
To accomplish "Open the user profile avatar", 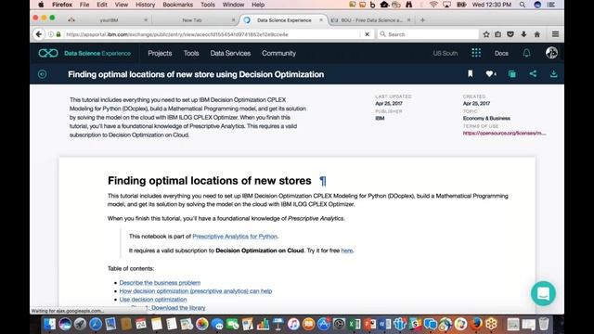I will click(x=551, y=53).
